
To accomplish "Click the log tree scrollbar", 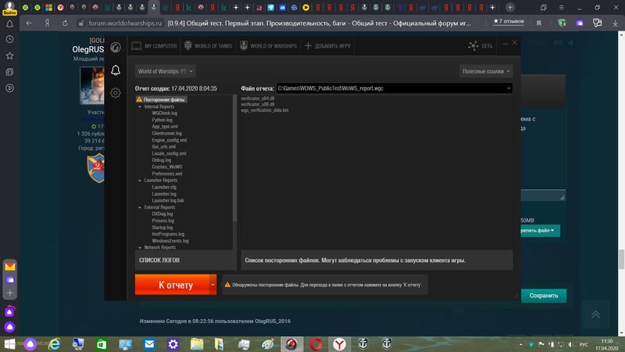I will [x=234, y=158].
